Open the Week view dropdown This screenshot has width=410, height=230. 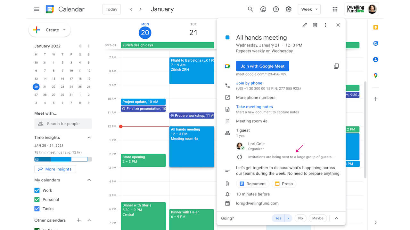point(309,9)
